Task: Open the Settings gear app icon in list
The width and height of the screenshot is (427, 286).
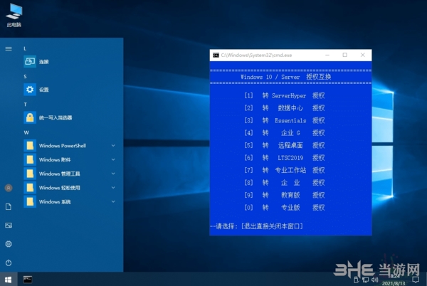Action: click(x=30, y=90)
